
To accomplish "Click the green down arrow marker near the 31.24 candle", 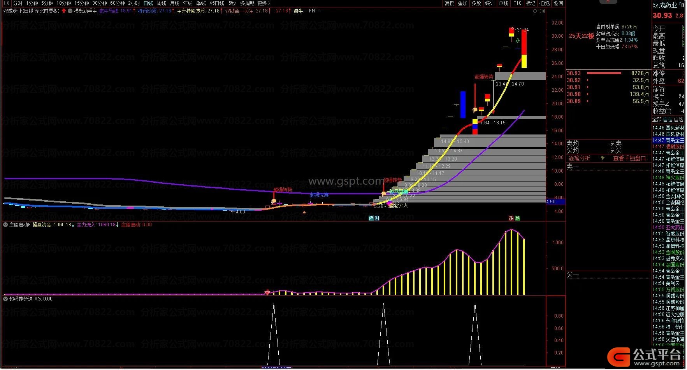I will tap(517, 40).
